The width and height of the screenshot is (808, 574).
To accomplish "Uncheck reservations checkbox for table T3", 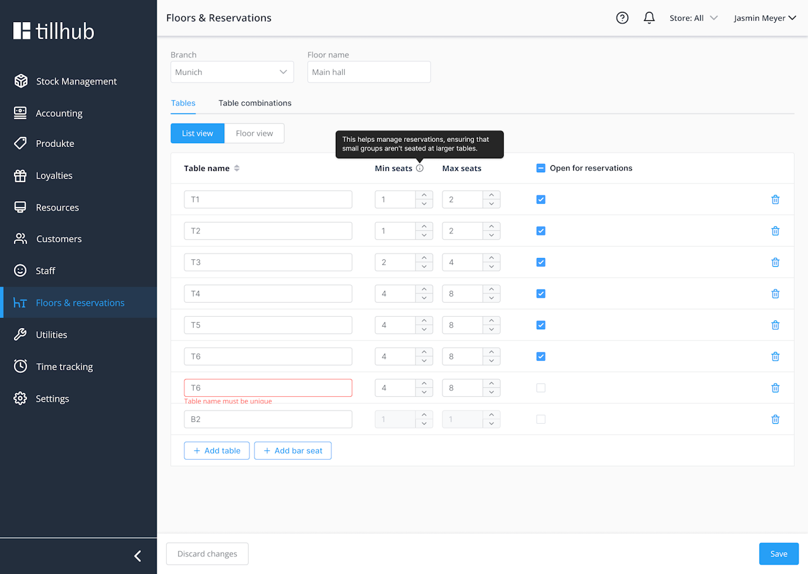I will click(x=541, y=262).
